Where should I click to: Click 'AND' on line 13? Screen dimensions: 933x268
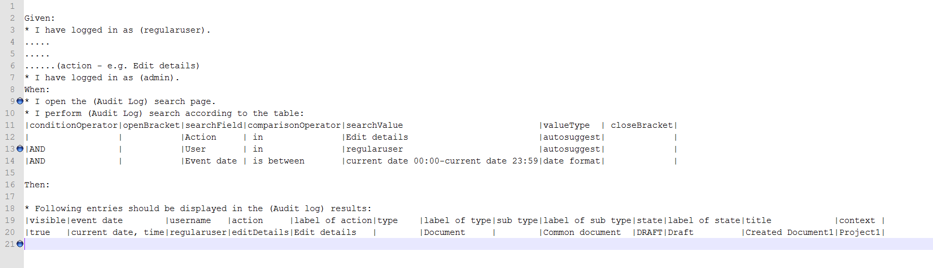pos(37,149)
